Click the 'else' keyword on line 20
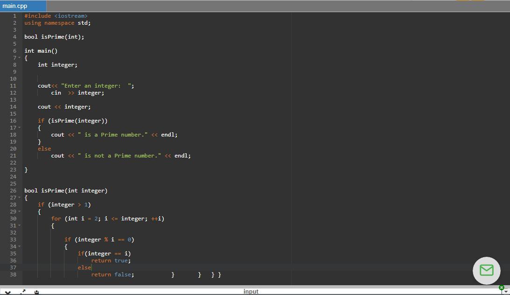 click(44, 149)
